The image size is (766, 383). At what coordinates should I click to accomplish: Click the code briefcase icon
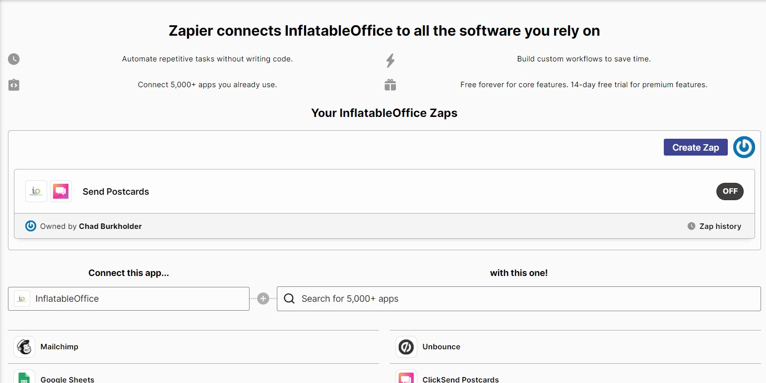pyautogui.click(x=14, y=85)
